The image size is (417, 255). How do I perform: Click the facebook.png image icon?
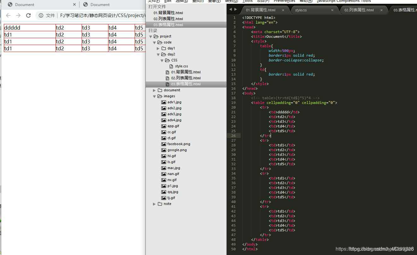164,144
